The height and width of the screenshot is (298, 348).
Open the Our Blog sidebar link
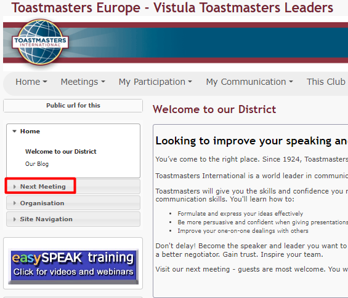click(x=37, y=164)
